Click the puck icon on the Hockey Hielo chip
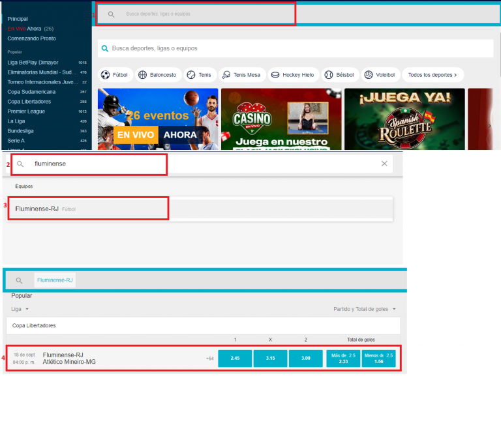This screenshot has width=501, height=427. [275, 75]
